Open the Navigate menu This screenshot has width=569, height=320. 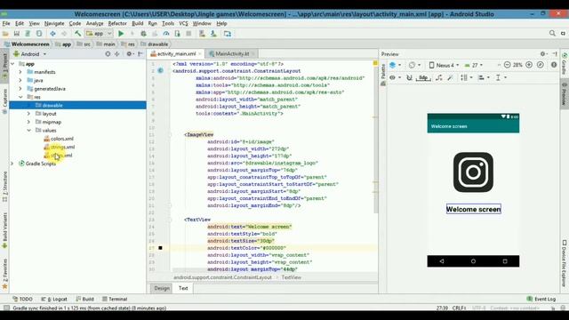click(54, 23)
